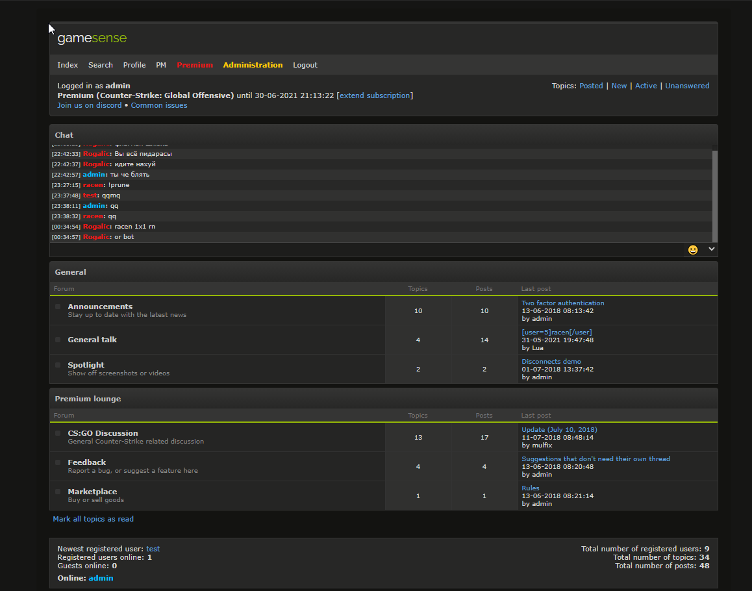
Task: Open the Search page from navigation
Action: [101, 65]
